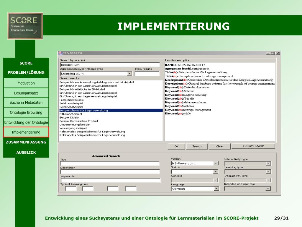Open the Ontologie Browsing section
302x227 pixels.
tap(26, 112)
